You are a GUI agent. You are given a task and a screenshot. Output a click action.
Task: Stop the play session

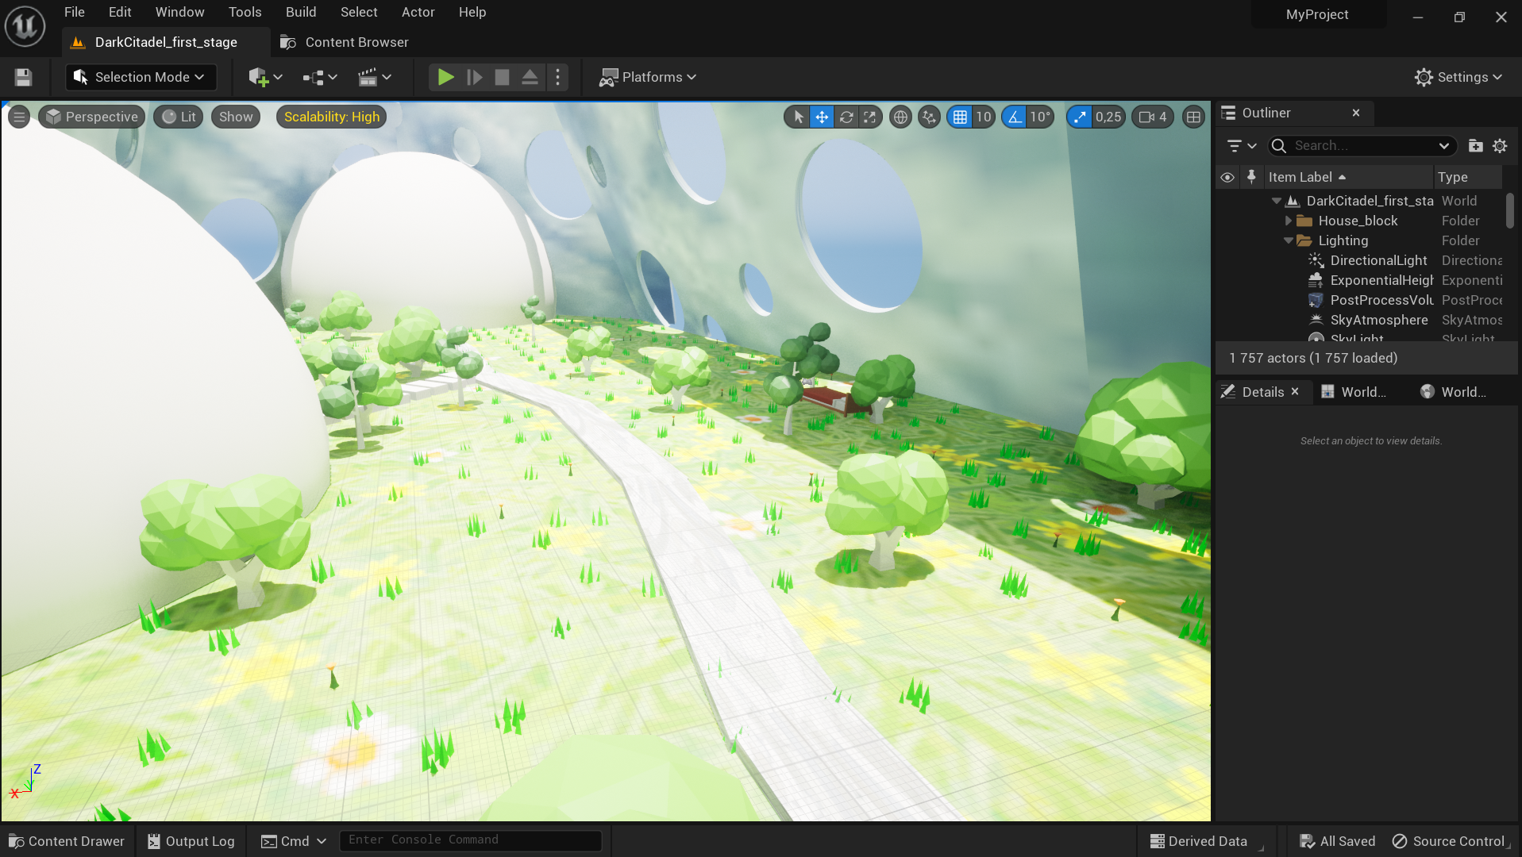(502, 77)
